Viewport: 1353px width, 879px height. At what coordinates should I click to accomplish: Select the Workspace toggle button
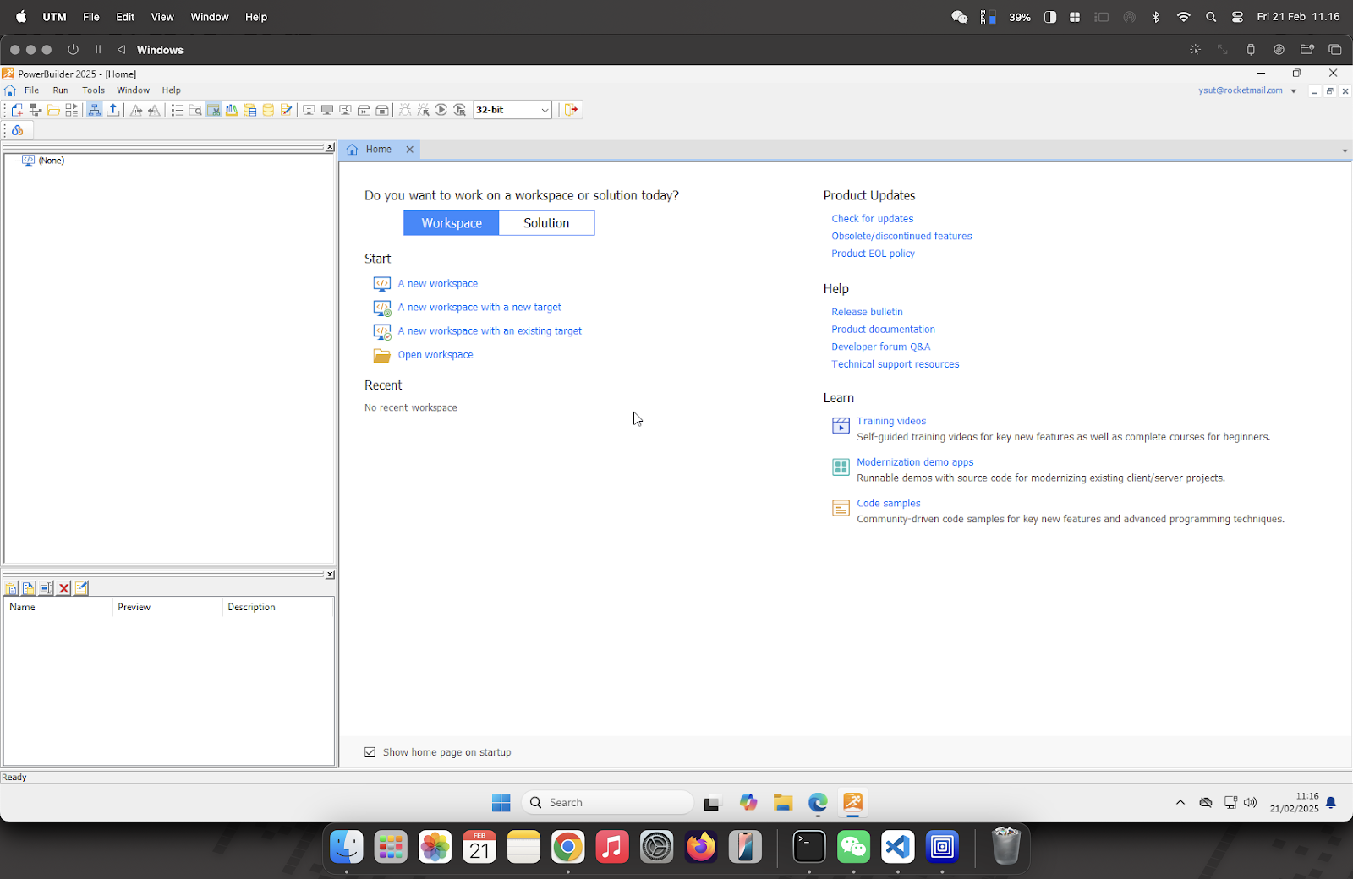pos(452,223)
